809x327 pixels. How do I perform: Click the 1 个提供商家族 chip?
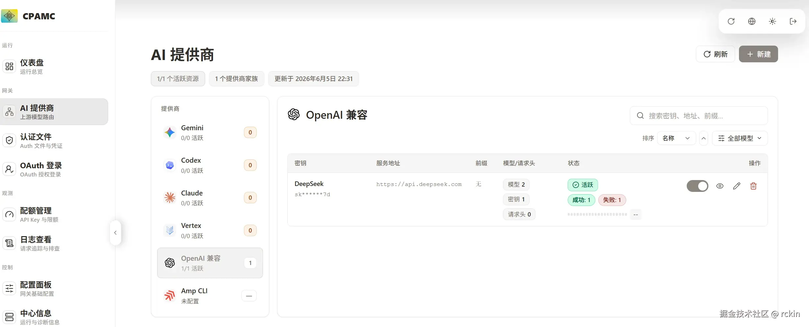[x=236, y=79]
